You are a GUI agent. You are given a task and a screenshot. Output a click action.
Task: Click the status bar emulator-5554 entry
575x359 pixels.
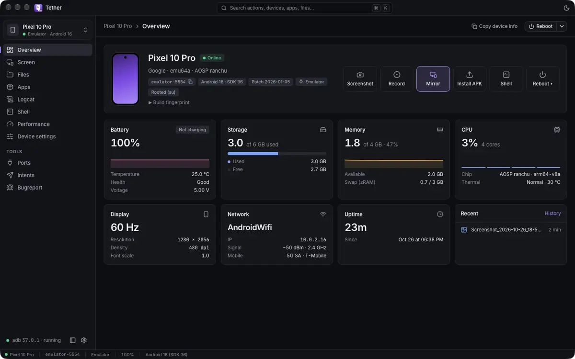click(62, 355)
